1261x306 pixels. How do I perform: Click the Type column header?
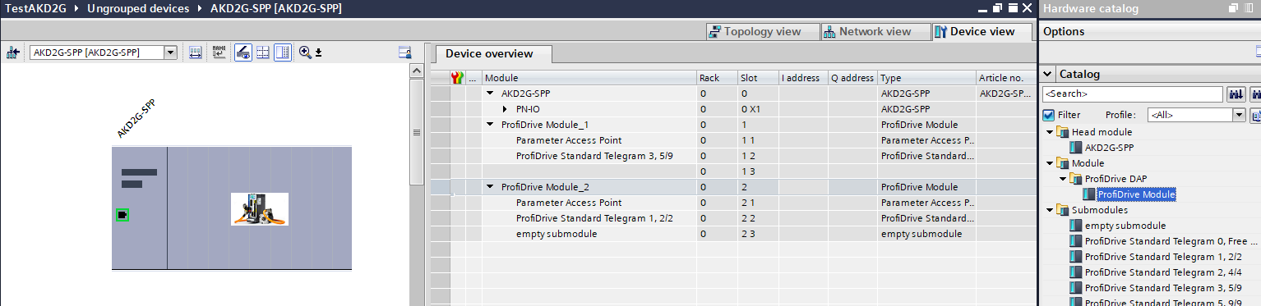click(x=926, y=78)
